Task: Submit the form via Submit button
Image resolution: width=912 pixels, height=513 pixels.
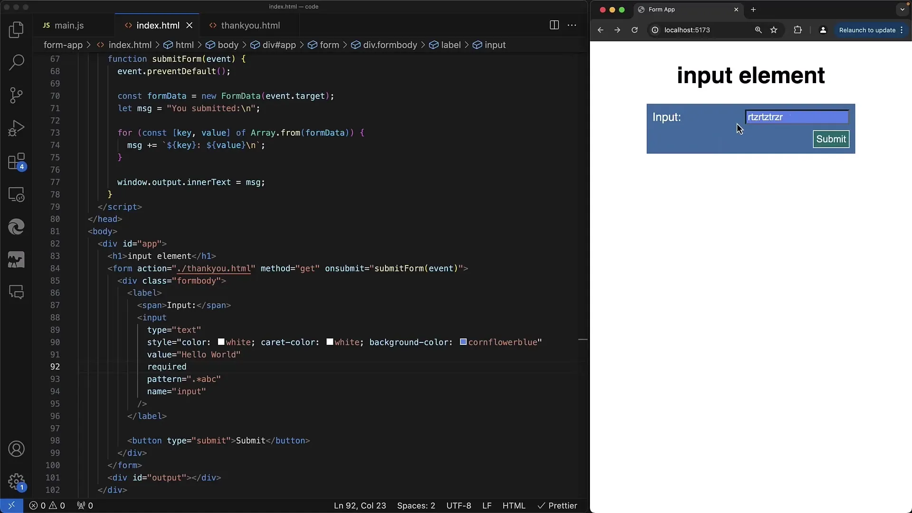Action: [x=831, y=139]
